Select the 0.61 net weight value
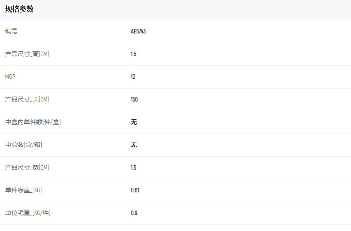The width and height of the screenshot is (351, 231). (135, 190)
